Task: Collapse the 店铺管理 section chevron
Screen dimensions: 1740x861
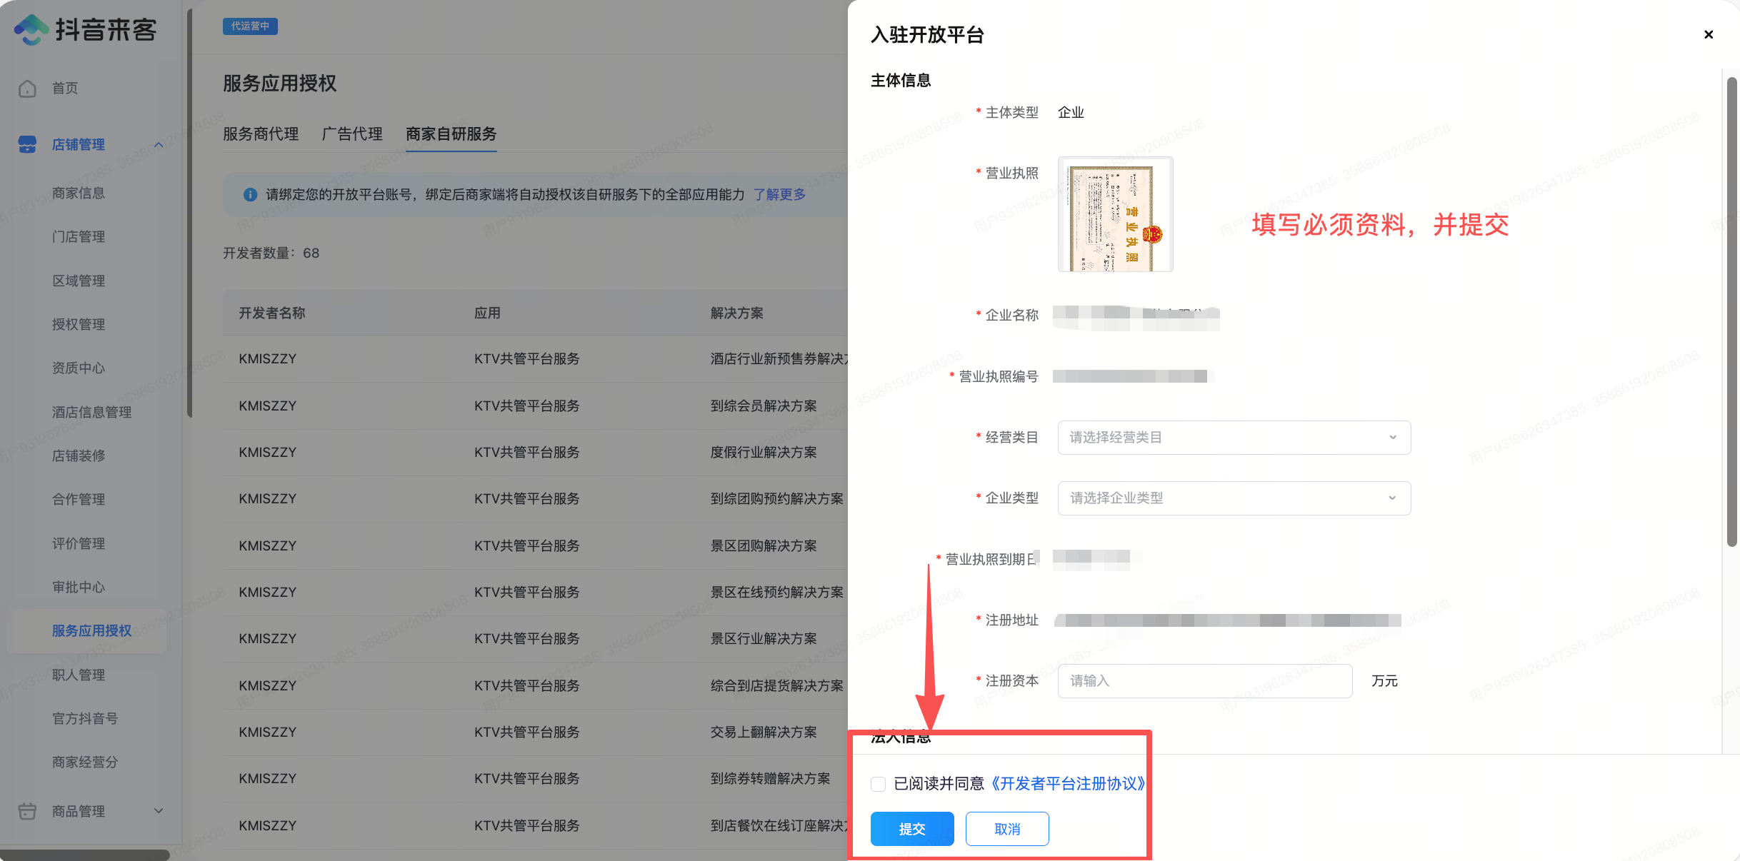Action: point(159,144)
